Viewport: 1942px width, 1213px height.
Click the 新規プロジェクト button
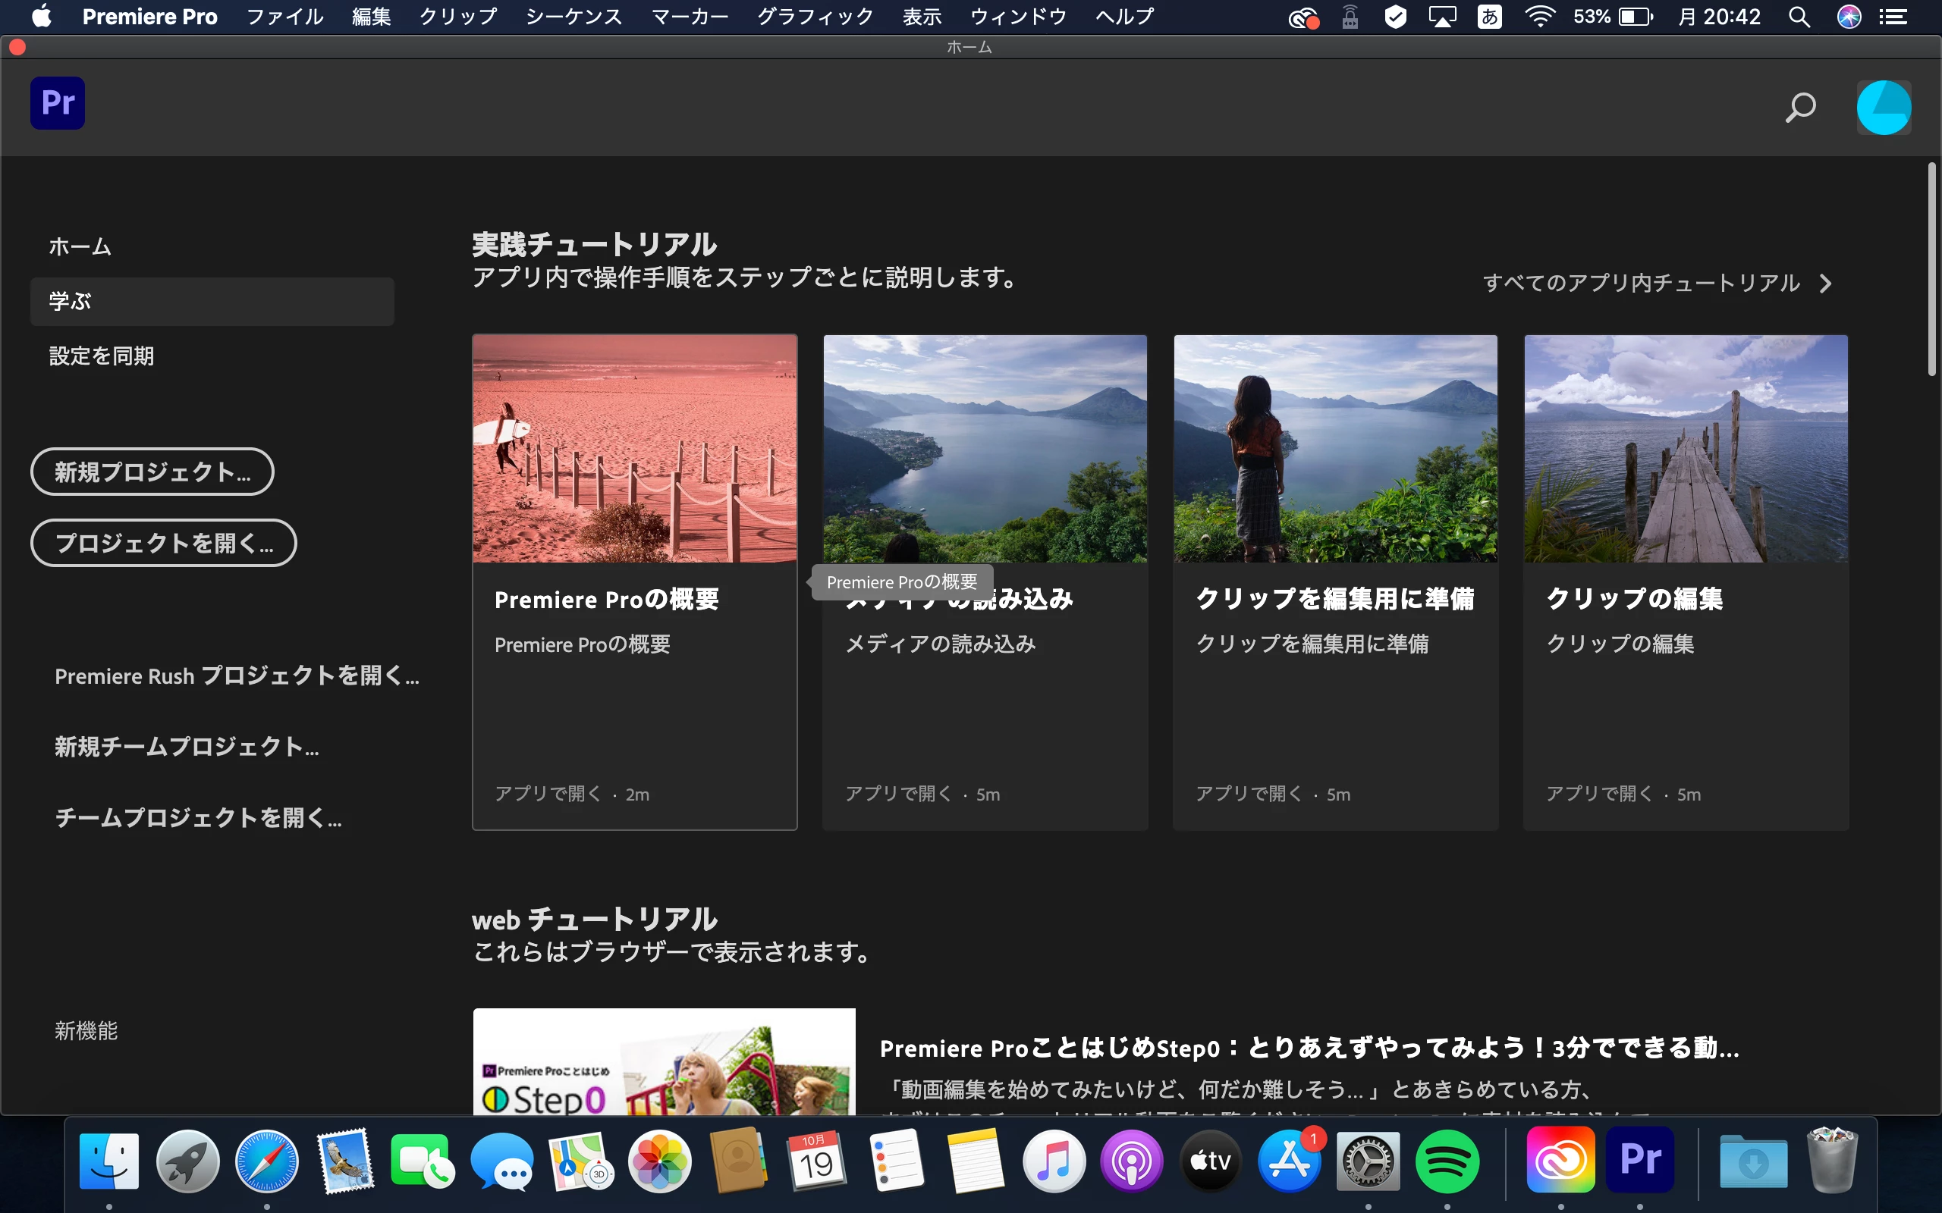click(152, 472)
